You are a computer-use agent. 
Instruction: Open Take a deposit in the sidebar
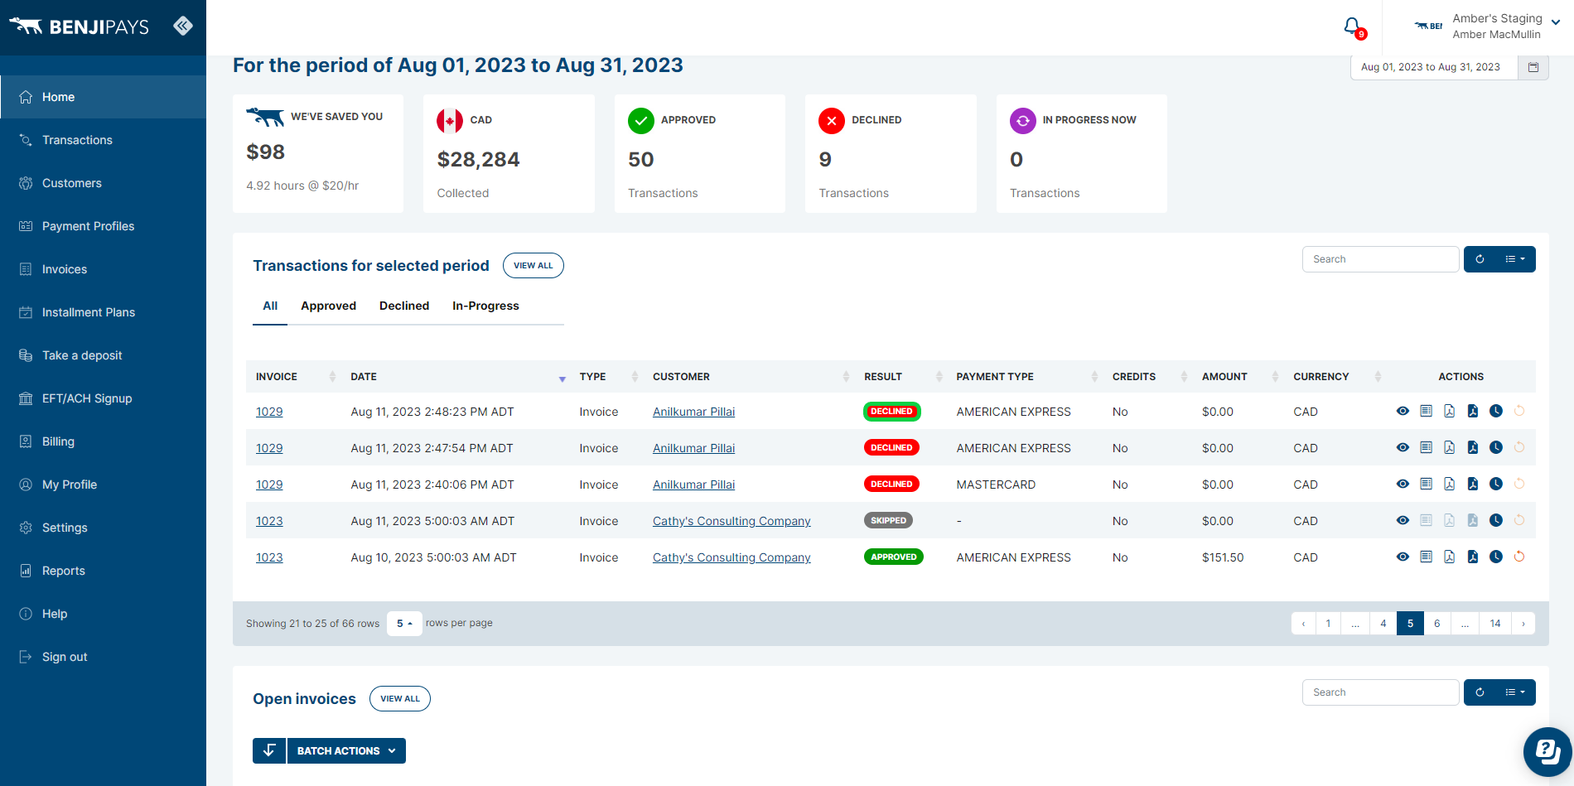click(x=82, y=355)
